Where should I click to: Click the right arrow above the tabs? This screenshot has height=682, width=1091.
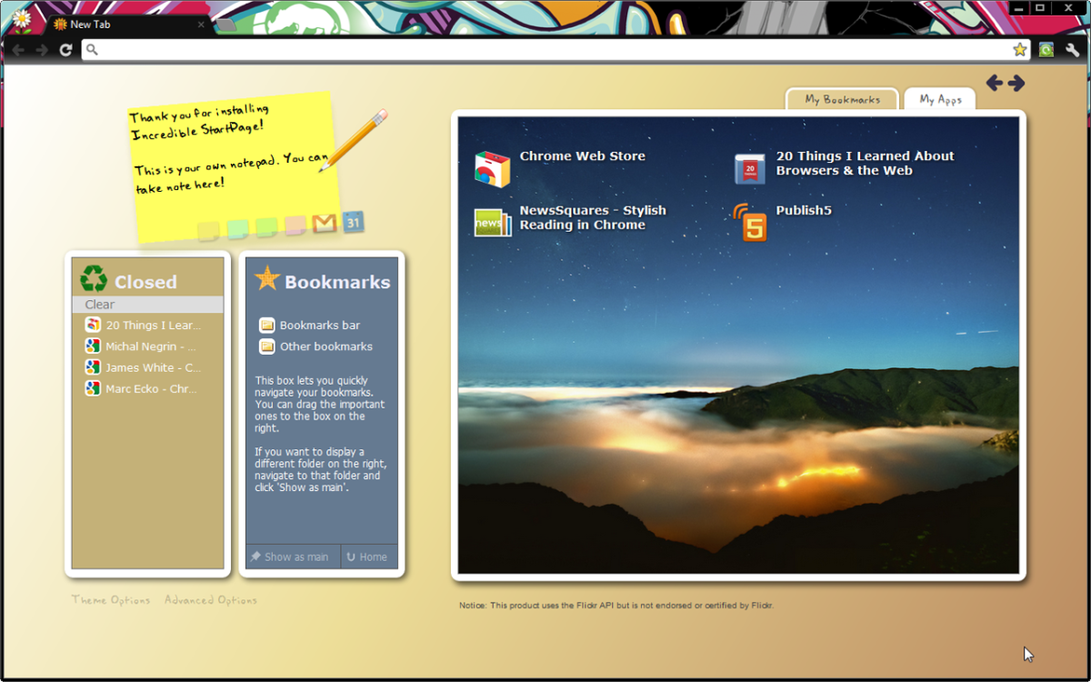coord(1016,84)
